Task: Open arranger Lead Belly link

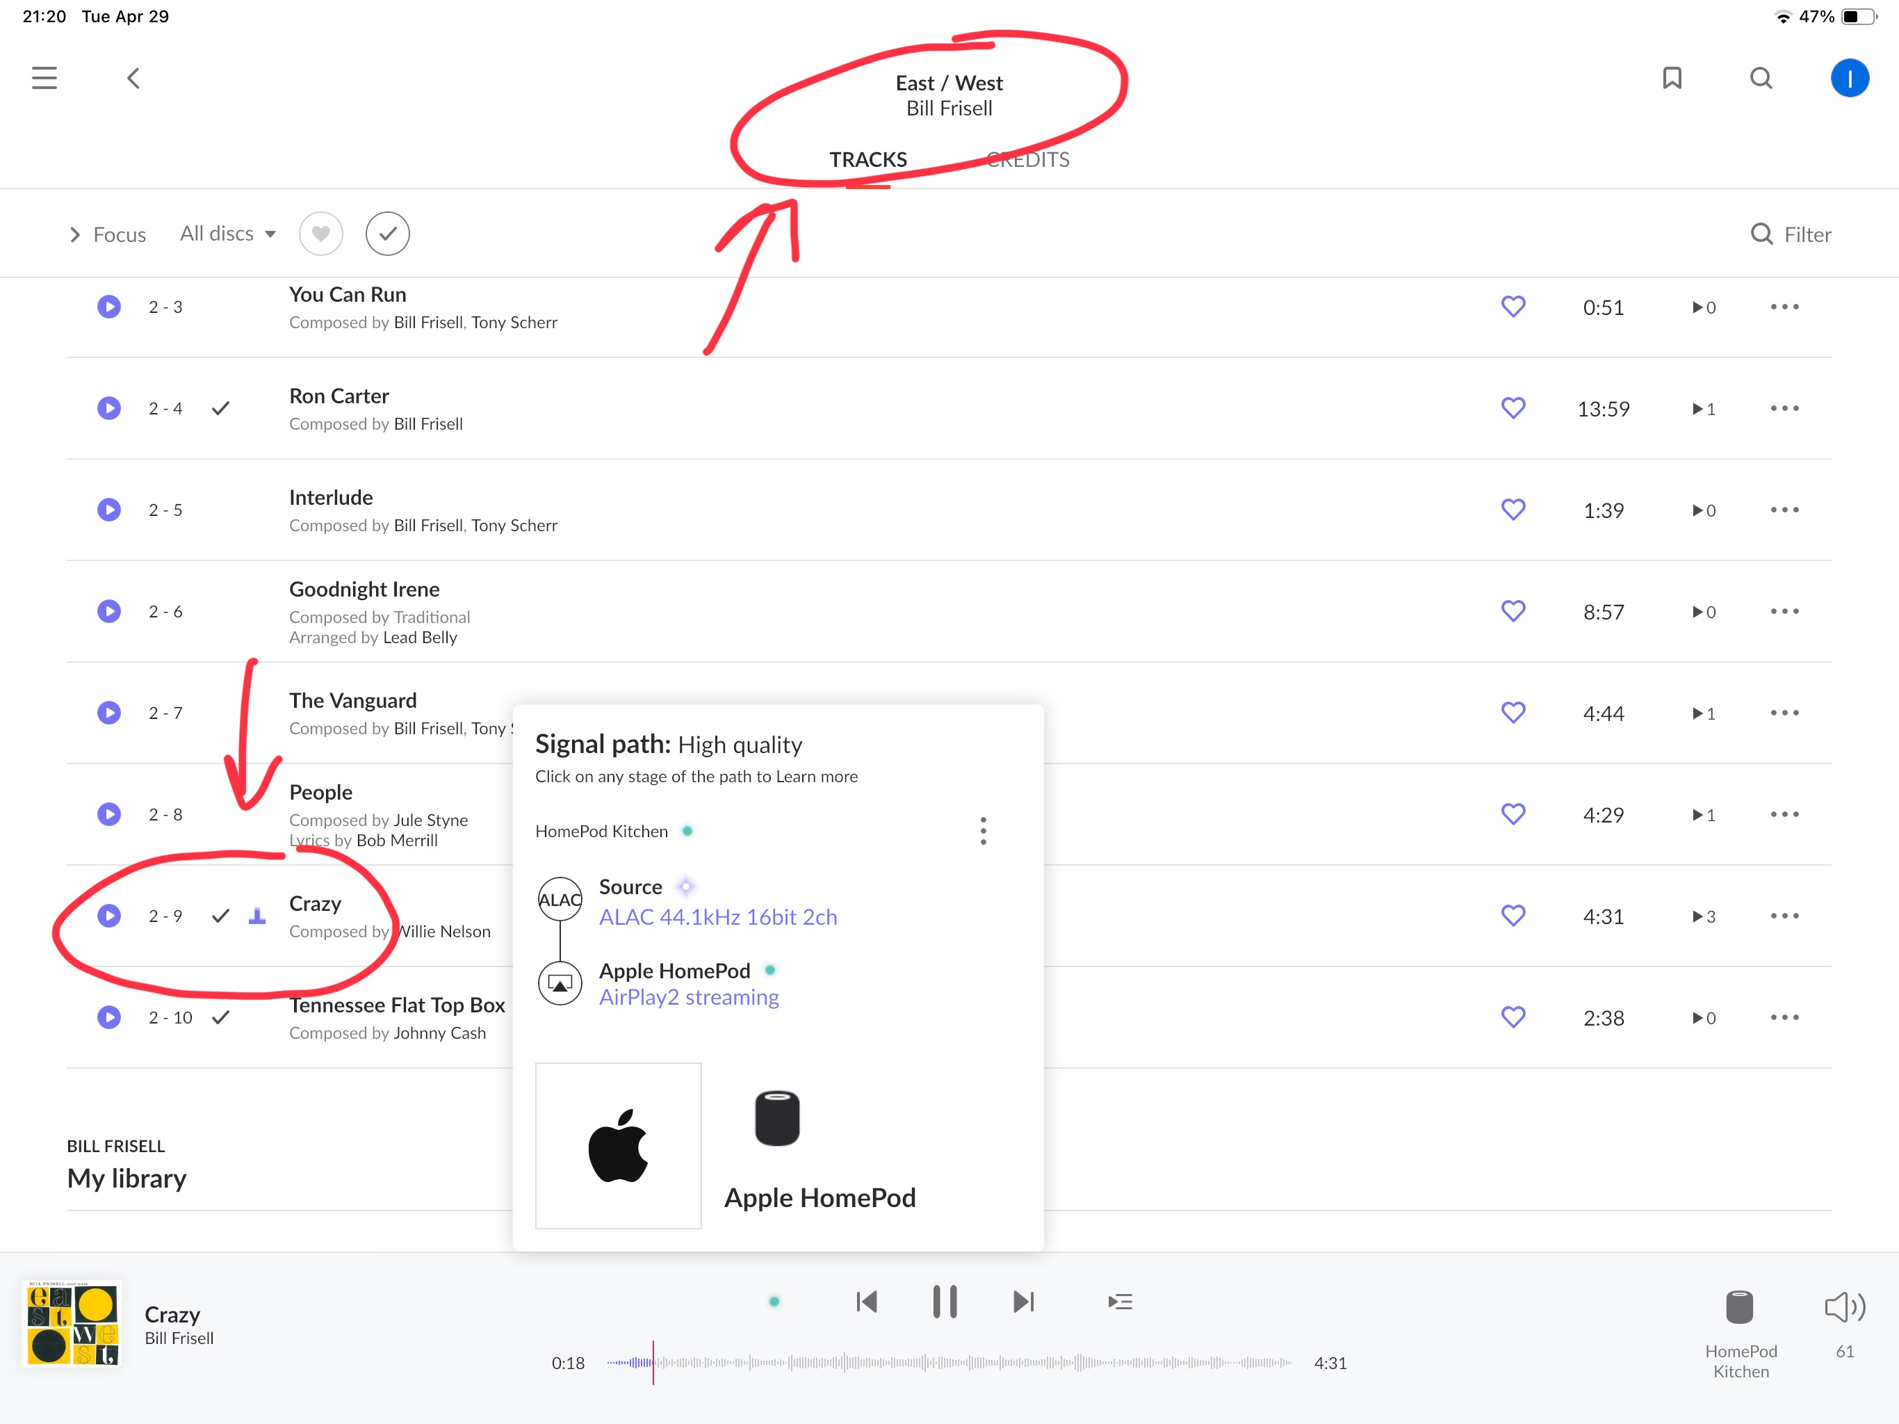Action: 420,638
